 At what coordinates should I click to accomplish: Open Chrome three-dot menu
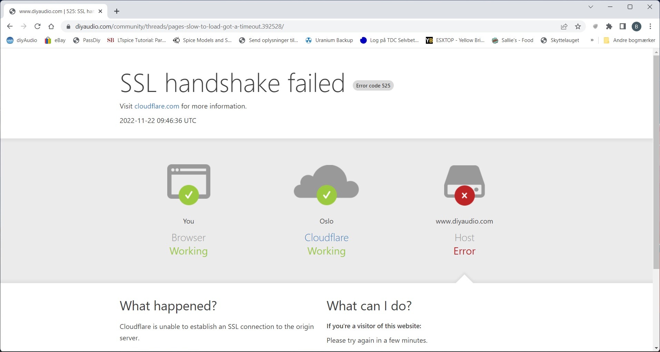click(x=650, y=27)
